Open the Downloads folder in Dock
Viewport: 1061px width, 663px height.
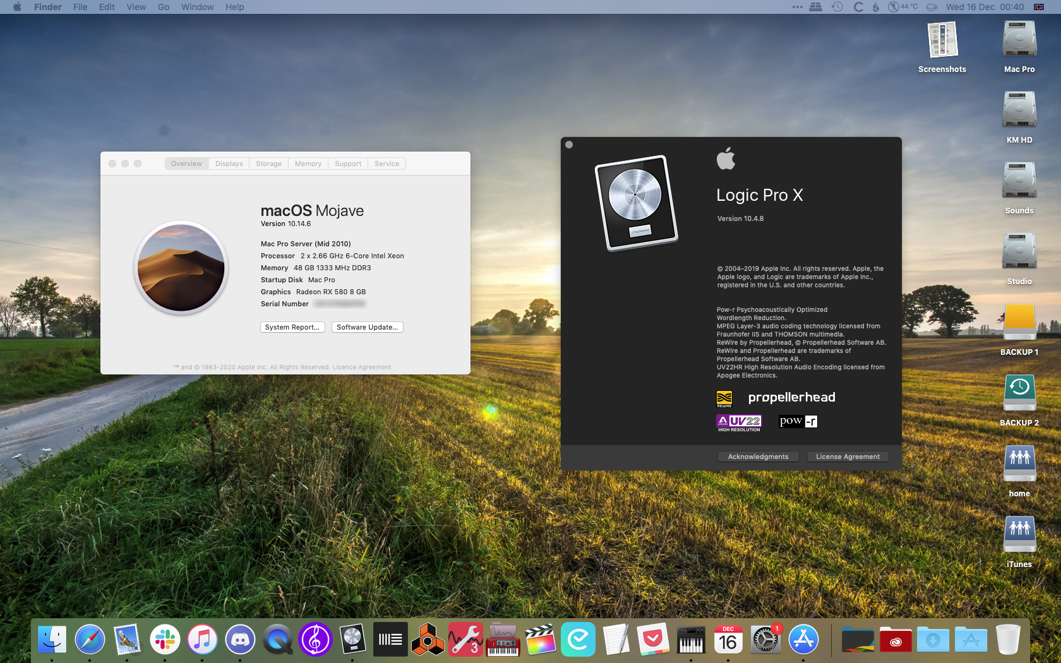[933, 640]
